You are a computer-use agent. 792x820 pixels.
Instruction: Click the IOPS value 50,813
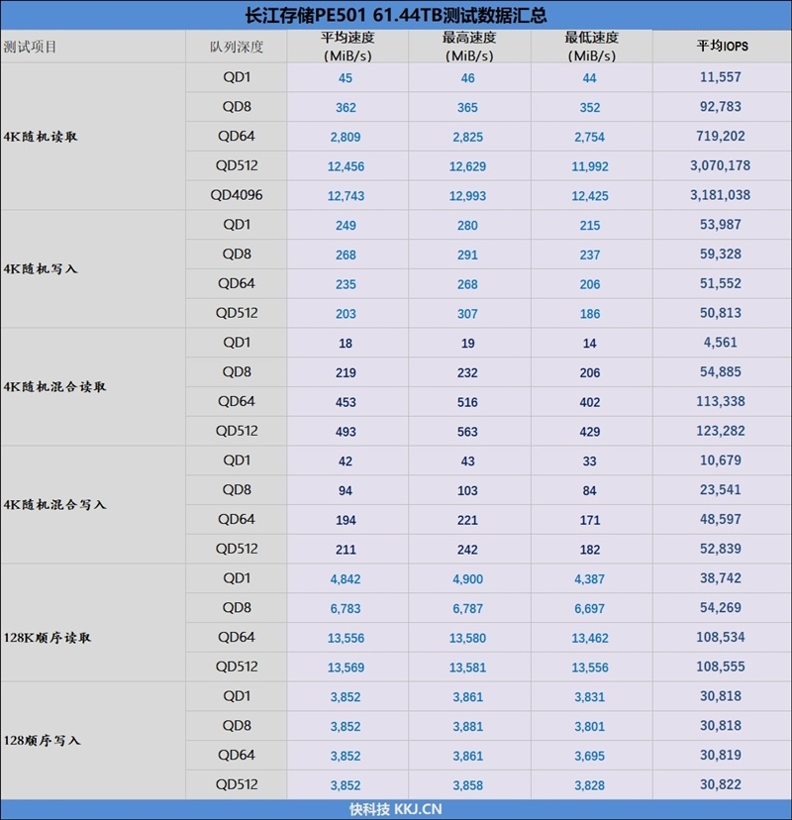coord(721,313)
